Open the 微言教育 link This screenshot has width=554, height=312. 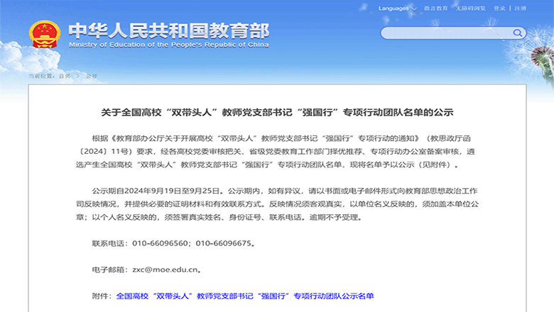435,9
